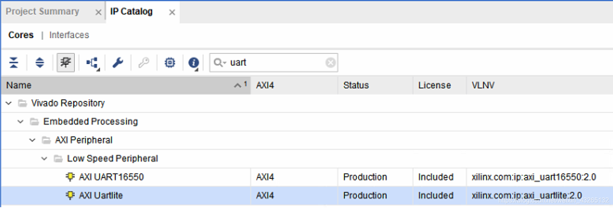
Task: Sort by the Status column header
Action: (356, 85)
